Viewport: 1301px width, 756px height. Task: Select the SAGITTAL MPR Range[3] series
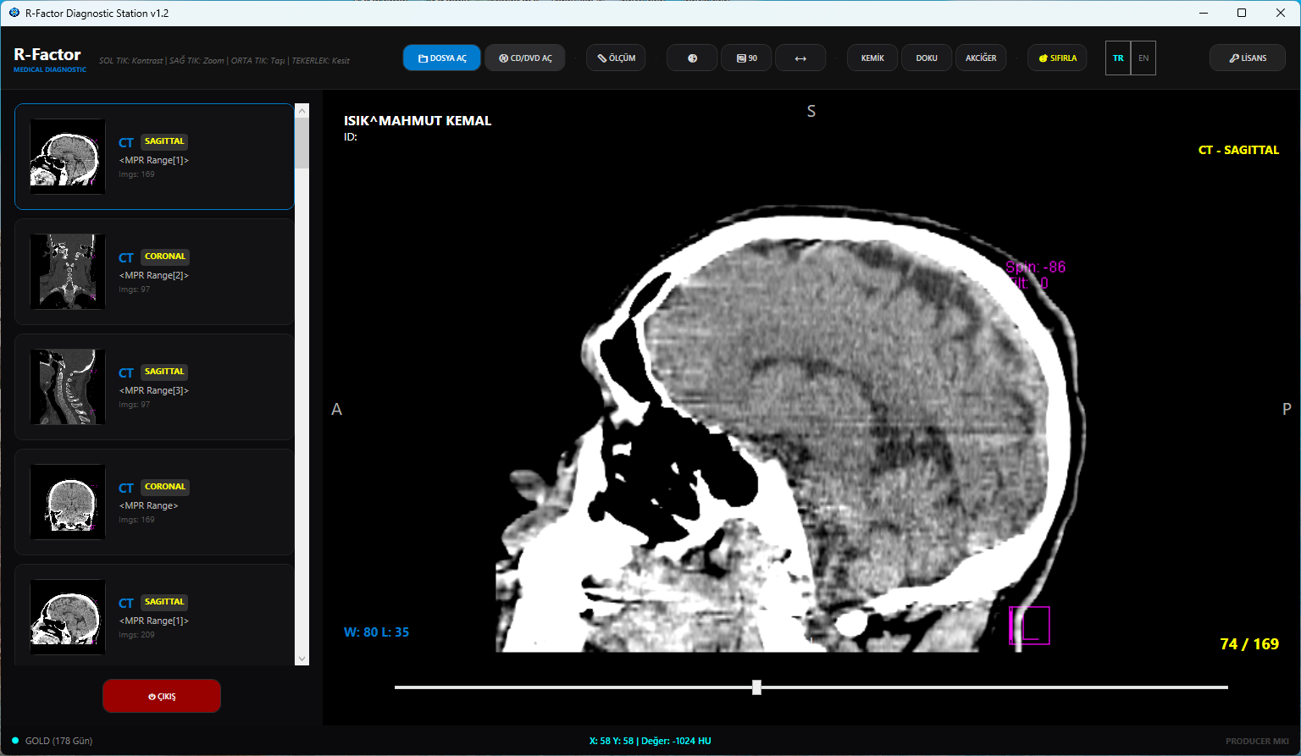pos(154,387)
